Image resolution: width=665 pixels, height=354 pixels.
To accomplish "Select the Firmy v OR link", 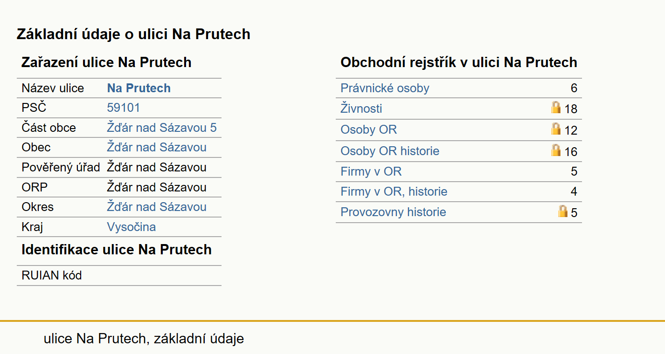I will pyautogui.click(x=371, y=171).
